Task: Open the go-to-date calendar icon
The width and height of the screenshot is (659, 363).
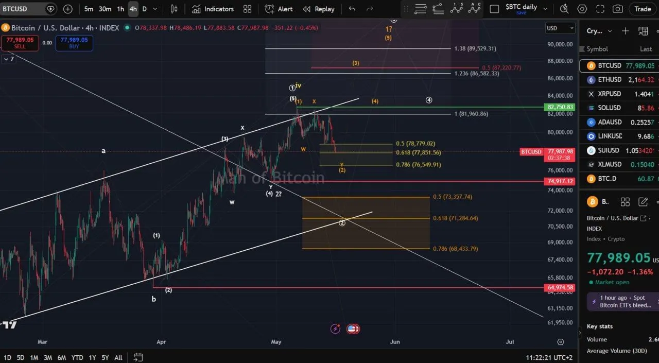Action: (138, 357)
